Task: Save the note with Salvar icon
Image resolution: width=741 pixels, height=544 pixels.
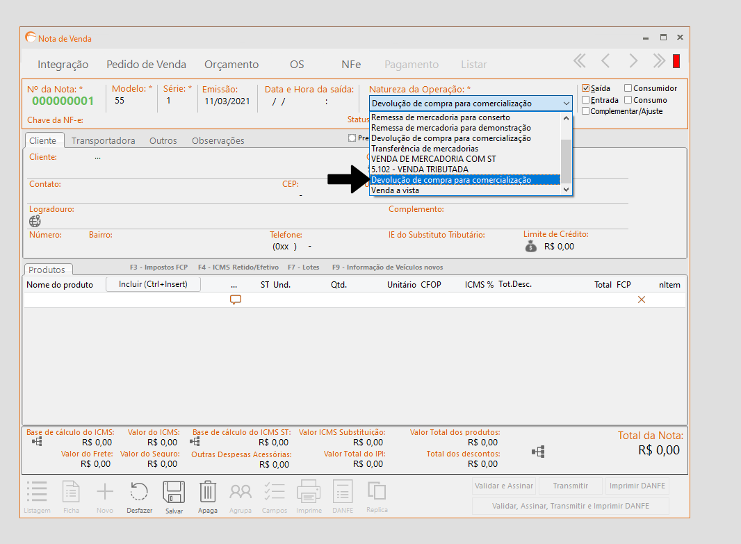Action: (x=174, y=492)
